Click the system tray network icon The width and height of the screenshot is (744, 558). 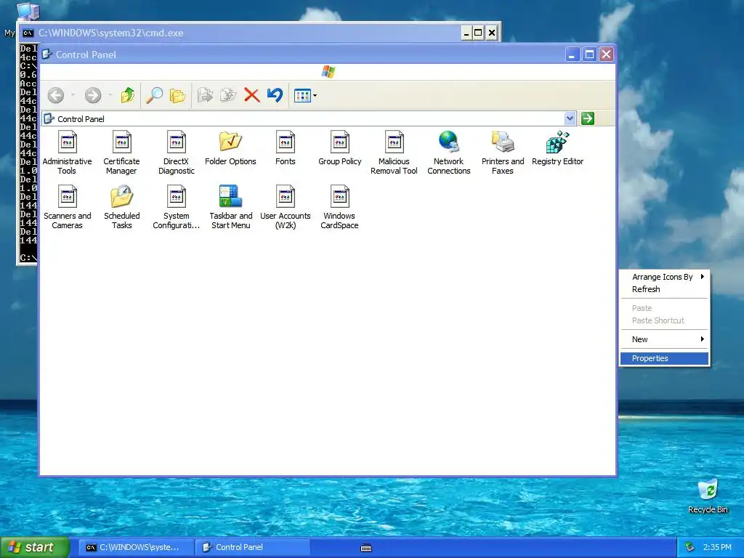(x=690, y=547)
